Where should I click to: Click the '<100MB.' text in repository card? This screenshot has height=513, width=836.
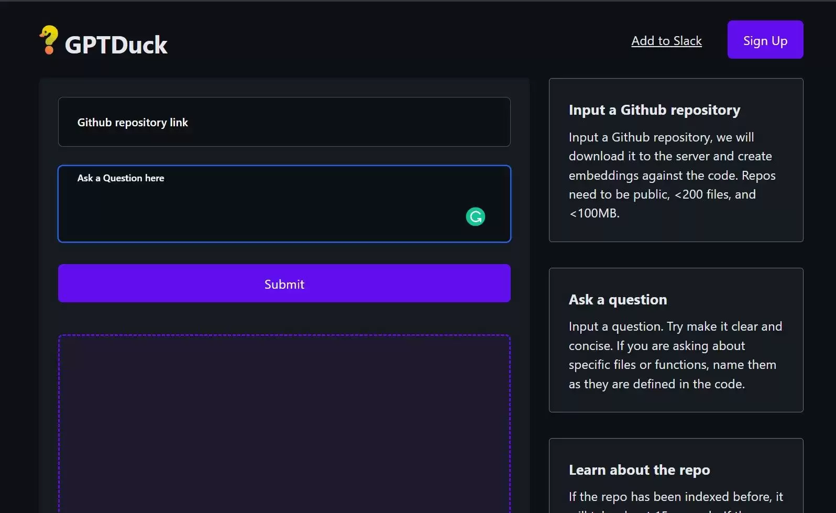(x=594, y=213)
